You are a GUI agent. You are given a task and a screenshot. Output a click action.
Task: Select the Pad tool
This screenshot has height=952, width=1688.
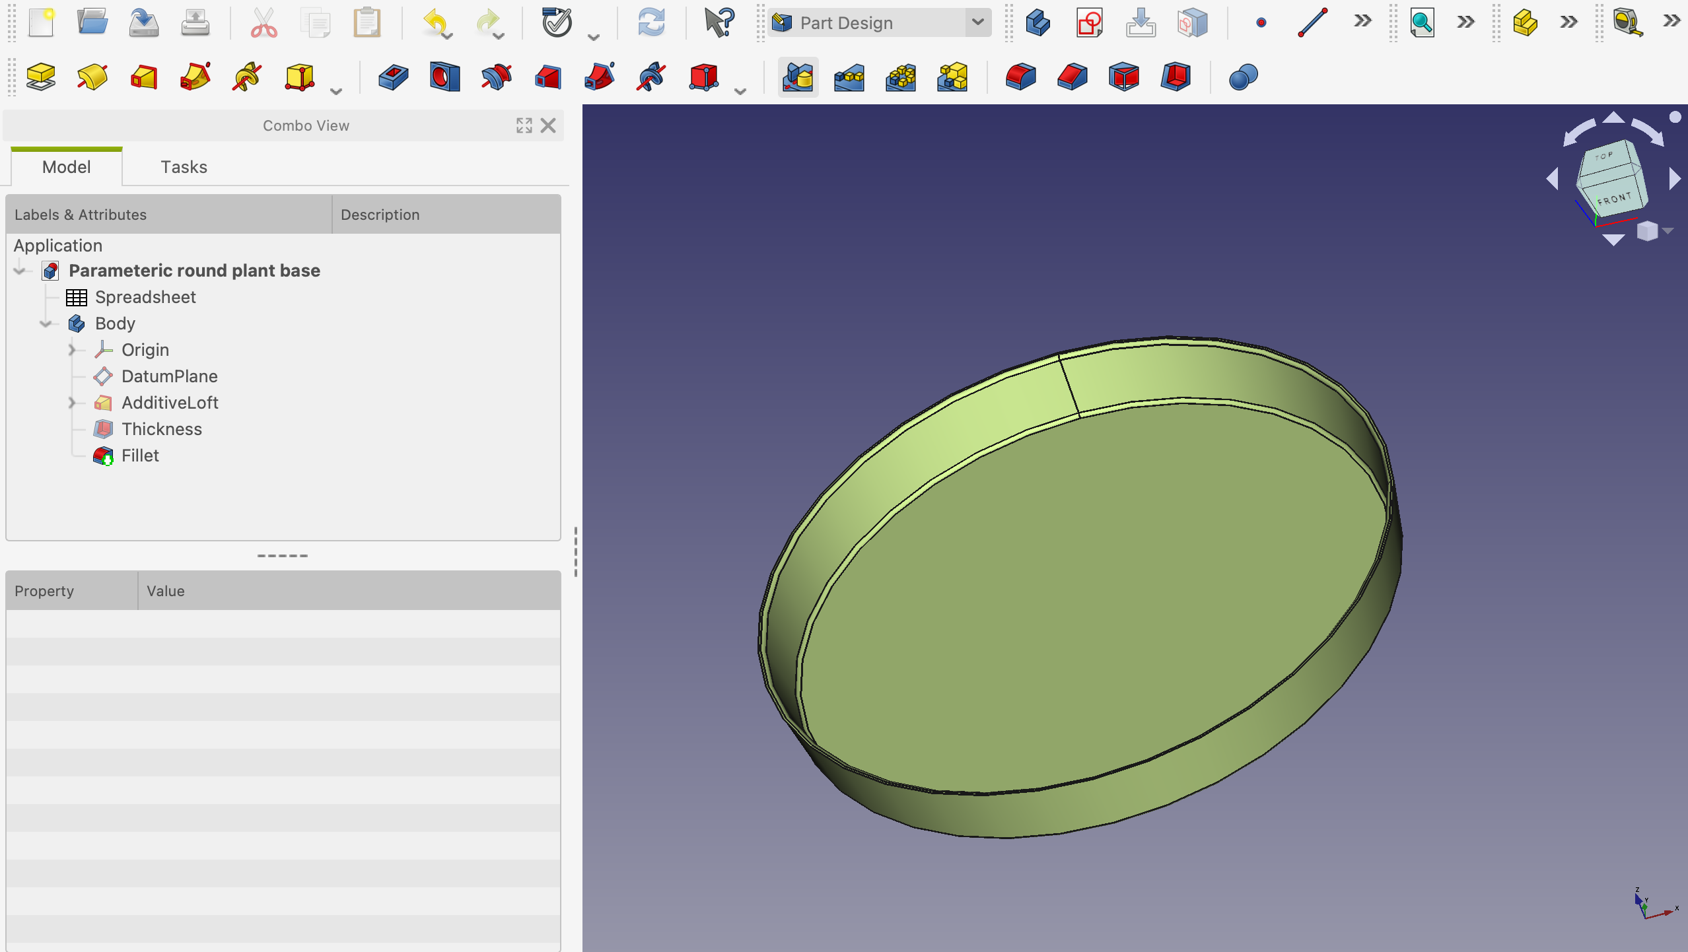click(41, 77)
